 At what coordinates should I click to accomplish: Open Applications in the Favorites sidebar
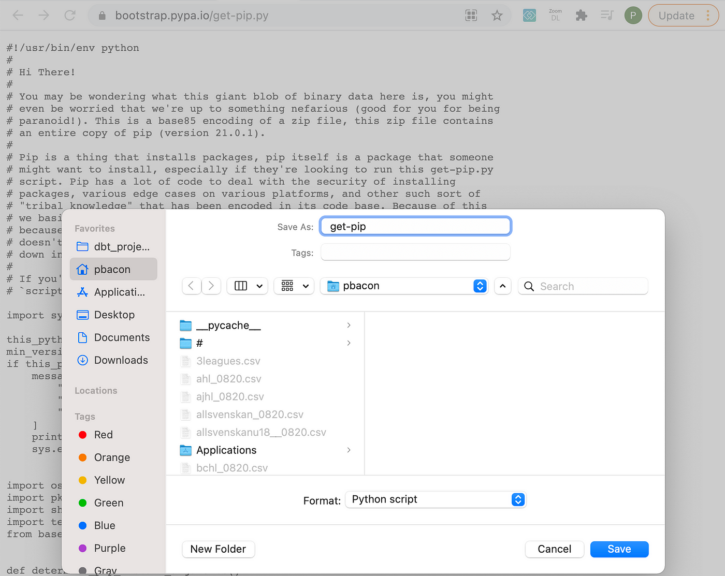click(113, 292)
